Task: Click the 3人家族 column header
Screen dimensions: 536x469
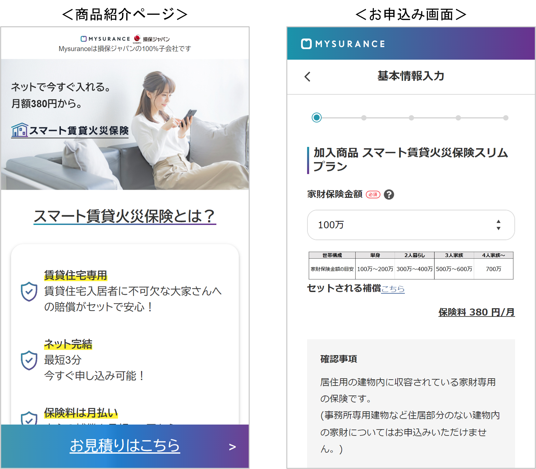Action: coord(454,255)
